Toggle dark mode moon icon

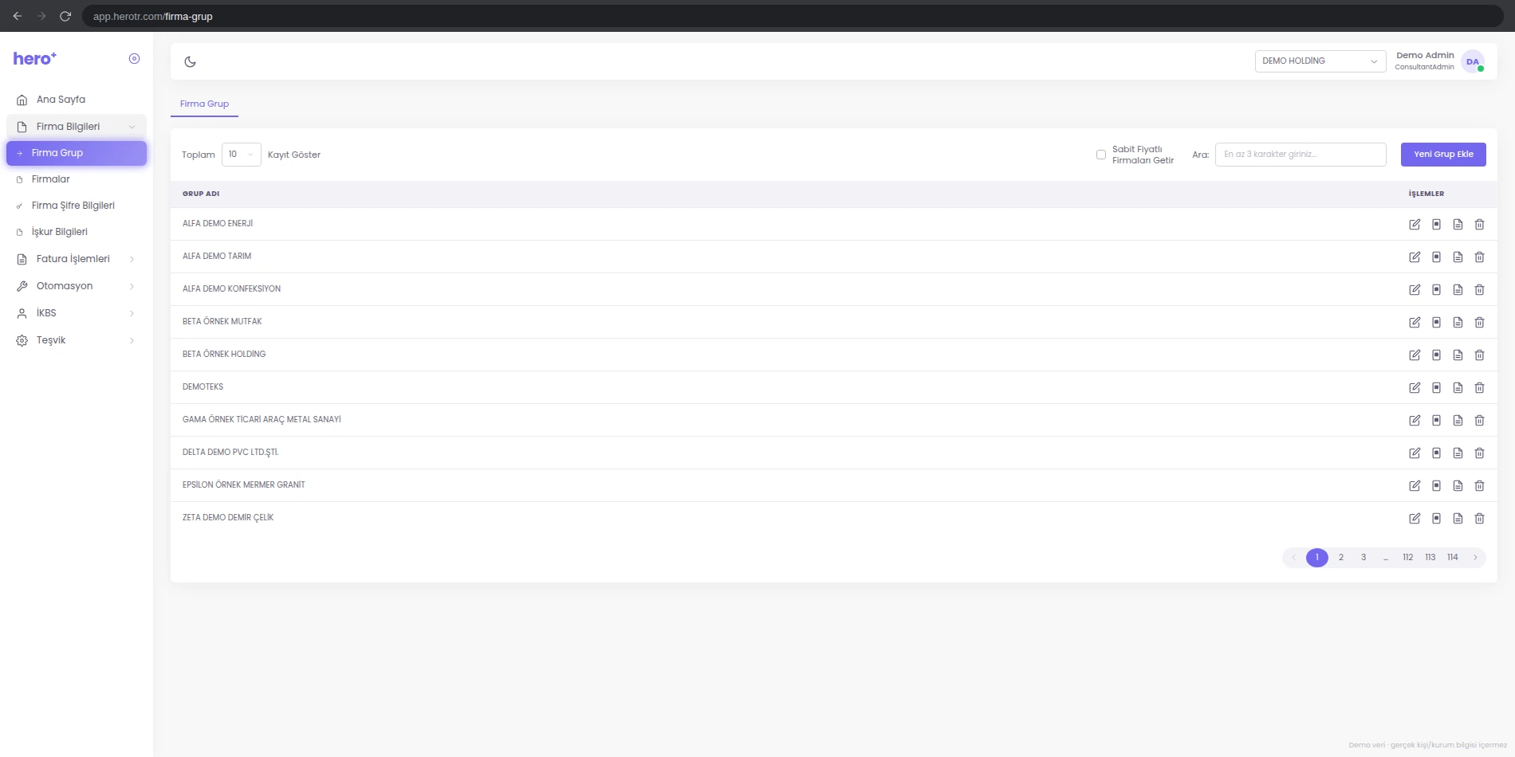[190, 61]
